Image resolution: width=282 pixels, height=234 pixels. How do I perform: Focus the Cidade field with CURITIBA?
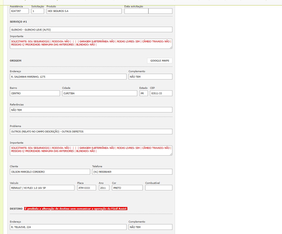coord(99,93)
